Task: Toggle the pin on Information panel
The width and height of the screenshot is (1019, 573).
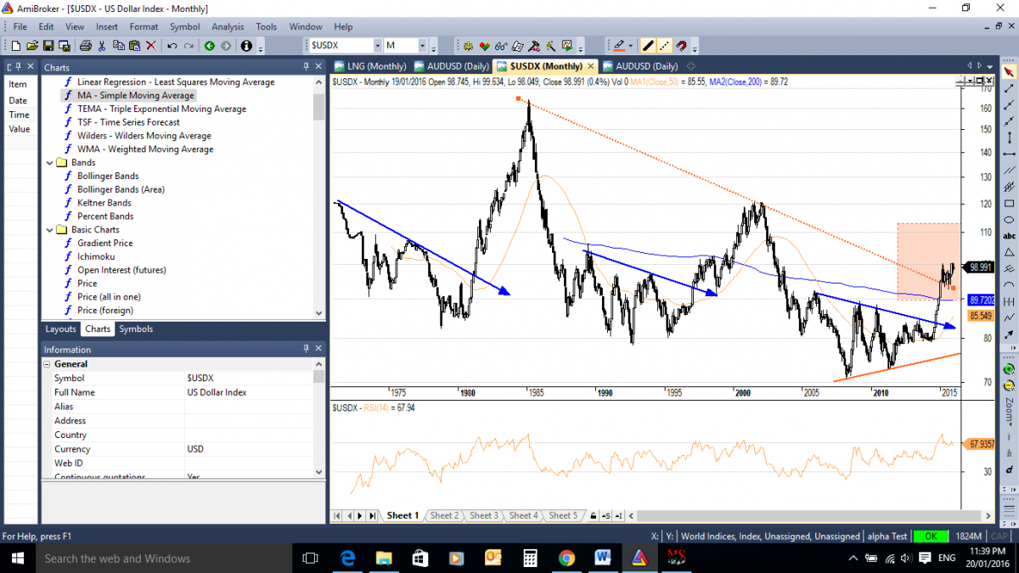Action: (307, 349)
